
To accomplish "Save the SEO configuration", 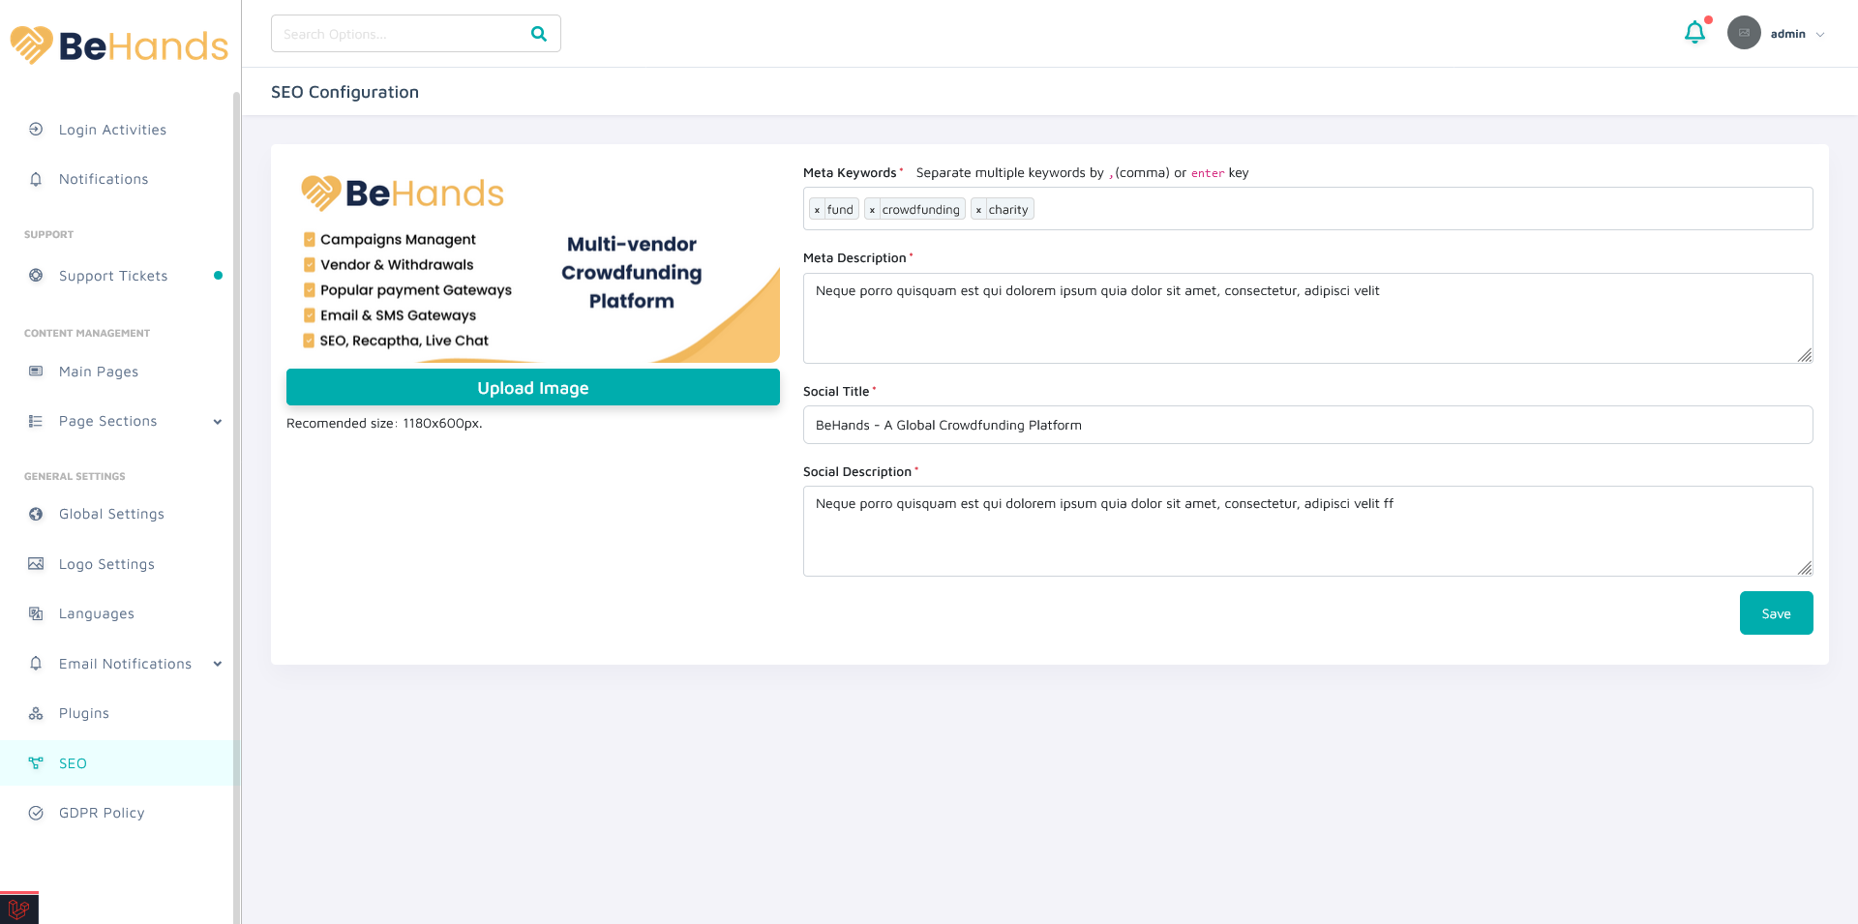I will (x=1776, y=612).
